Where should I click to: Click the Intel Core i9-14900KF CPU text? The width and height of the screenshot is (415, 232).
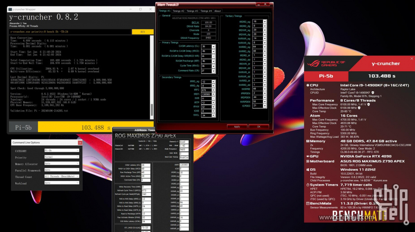tap(374, 85)
